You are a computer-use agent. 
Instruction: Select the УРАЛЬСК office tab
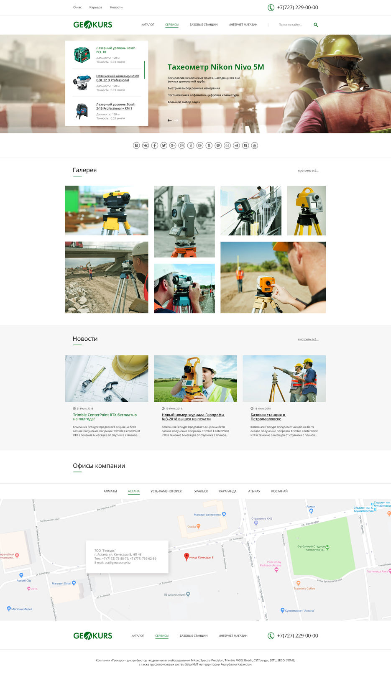tap(201, 491)
